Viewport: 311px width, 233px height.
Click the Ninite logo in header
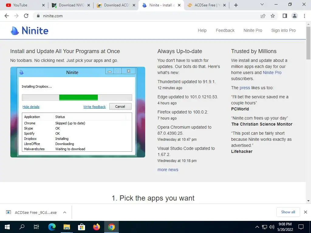point(29,31)
